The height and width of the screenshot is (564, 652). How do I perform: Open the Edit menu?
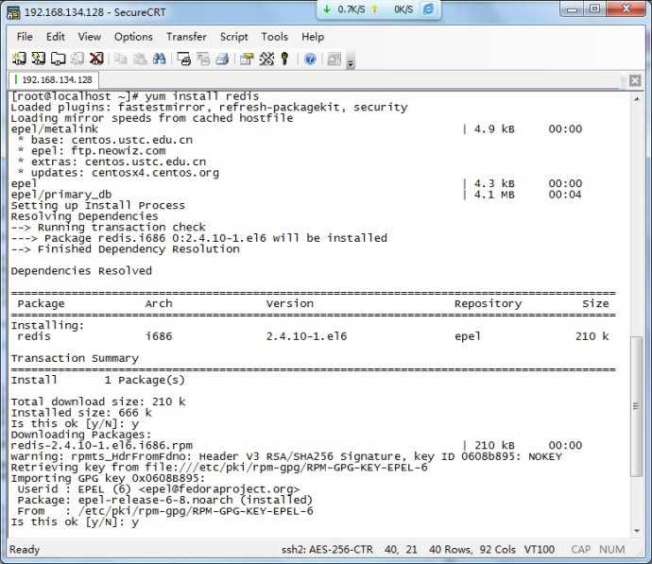point(56,37)
